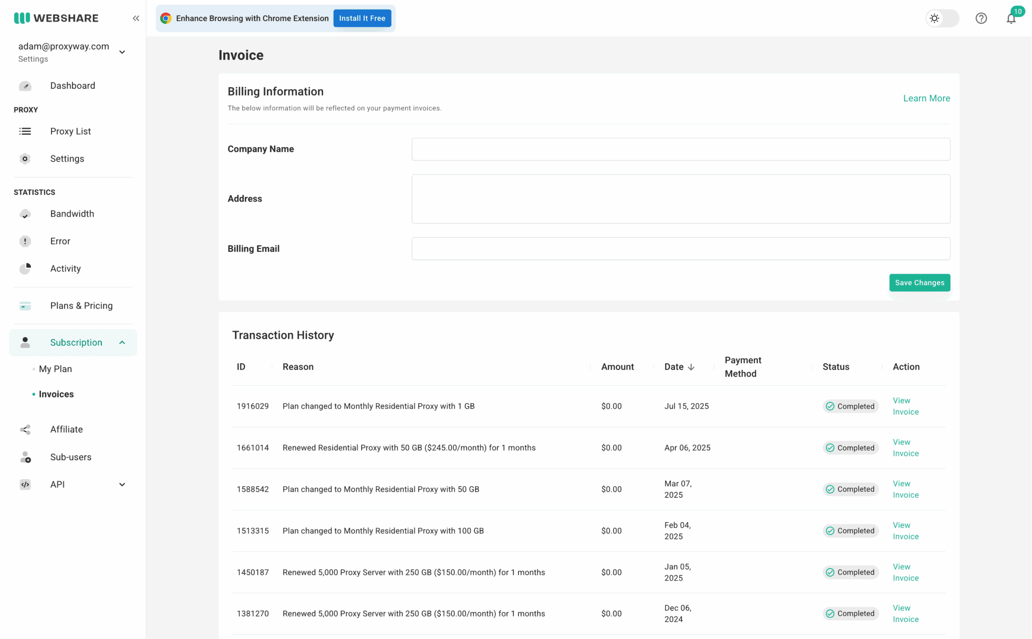Viewport: 1032px width, 639px height.
Task: View Bandwidth statistics
Action: (x=72, y=214)
